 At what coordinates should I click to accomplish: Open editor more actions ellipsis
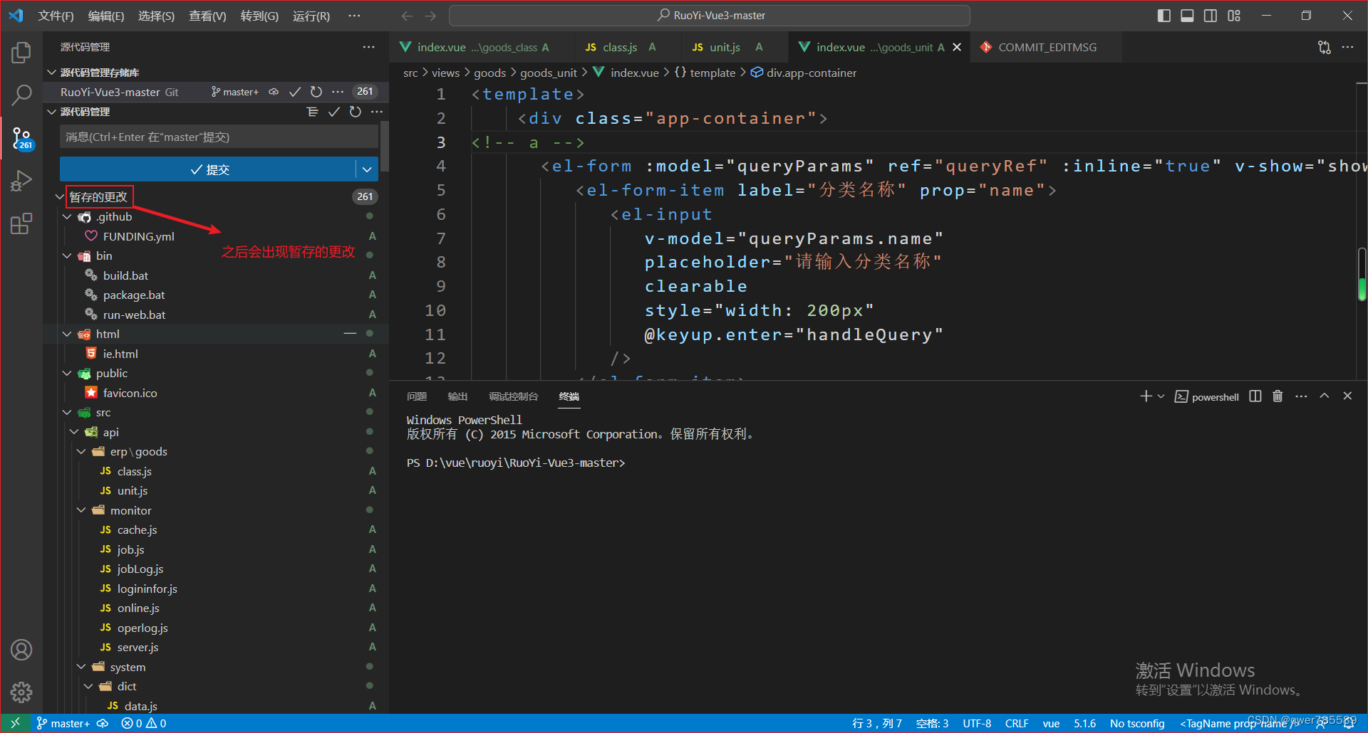click(1347, 47)
